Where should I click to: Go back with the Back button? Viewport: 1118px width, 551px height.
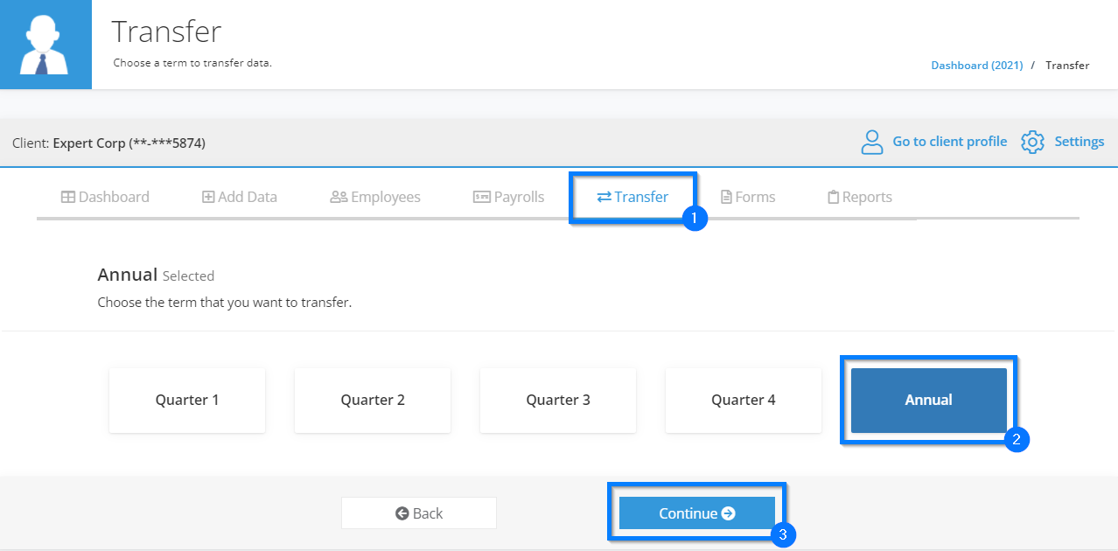tap(419, 513)
